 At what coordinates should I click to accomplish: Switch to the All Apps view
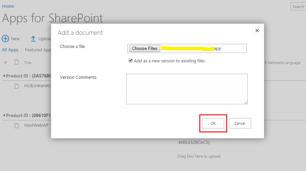[x=10, y=50]
